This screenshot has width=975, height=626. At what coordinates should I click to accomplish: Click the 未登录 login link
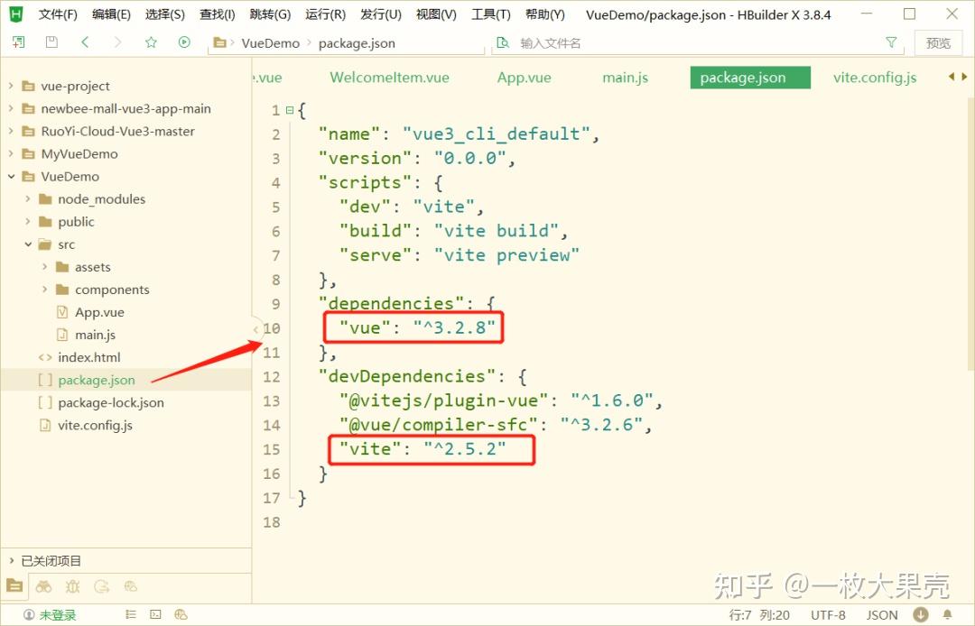click(x=56, y=615)
